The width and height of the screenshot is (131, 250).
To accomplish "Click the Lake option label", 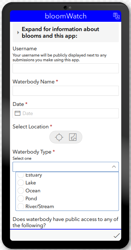I will [31, 183].
